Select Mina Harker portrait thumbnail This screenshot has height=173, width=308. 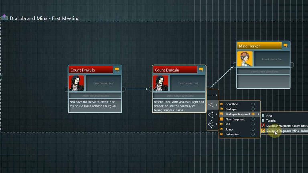(245, 59)
